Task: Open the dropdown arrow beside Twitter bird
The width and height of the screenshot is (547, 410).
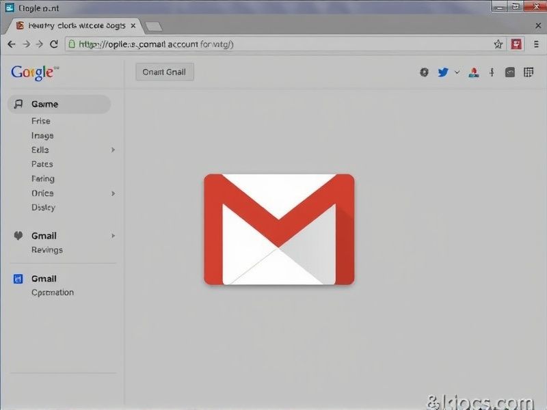Action: point(457,72)
